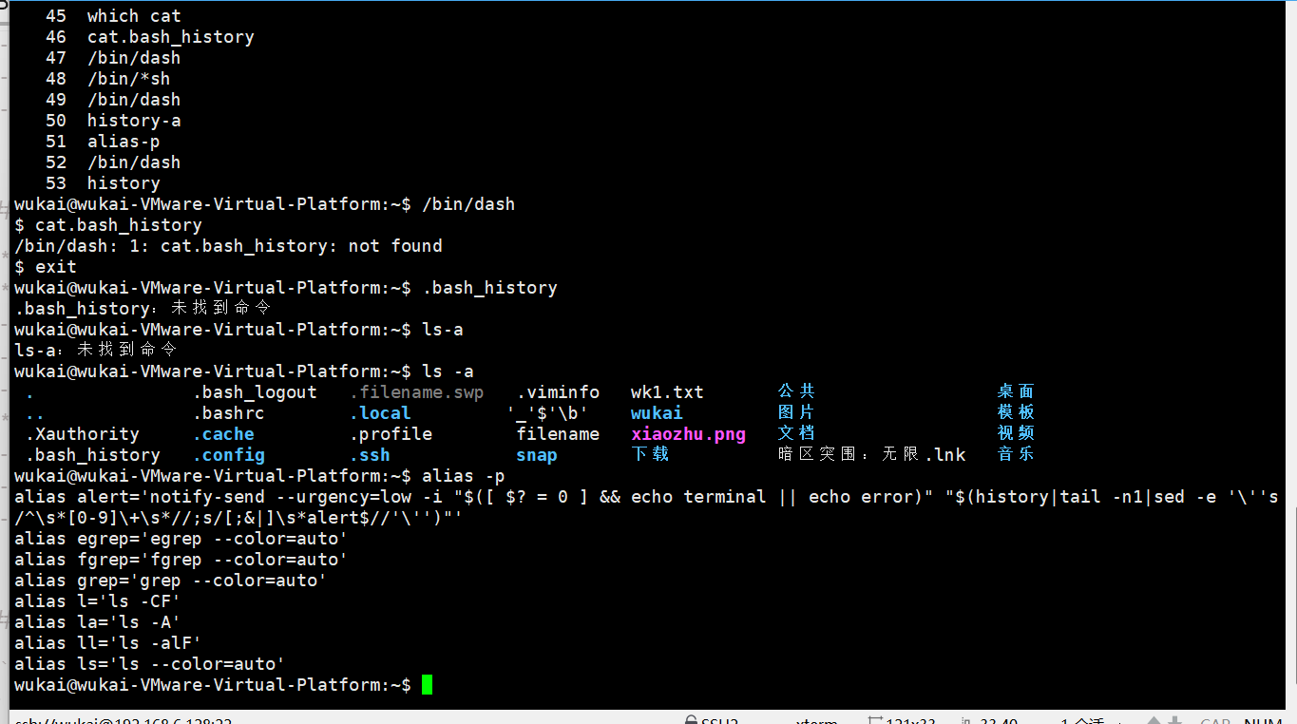1297x724 pixels.
Task: Click the 'alias alert=' notify-send line
Action: point(646,507)
